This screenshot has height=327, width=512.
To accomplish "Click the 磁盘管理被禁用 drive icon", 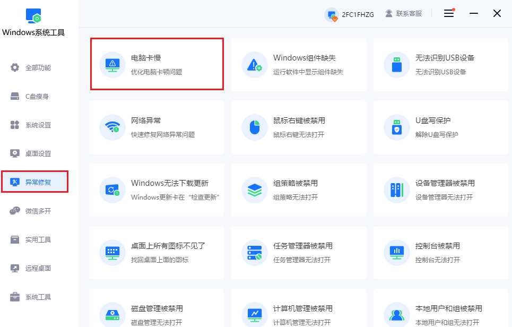I will click(112, 315).
